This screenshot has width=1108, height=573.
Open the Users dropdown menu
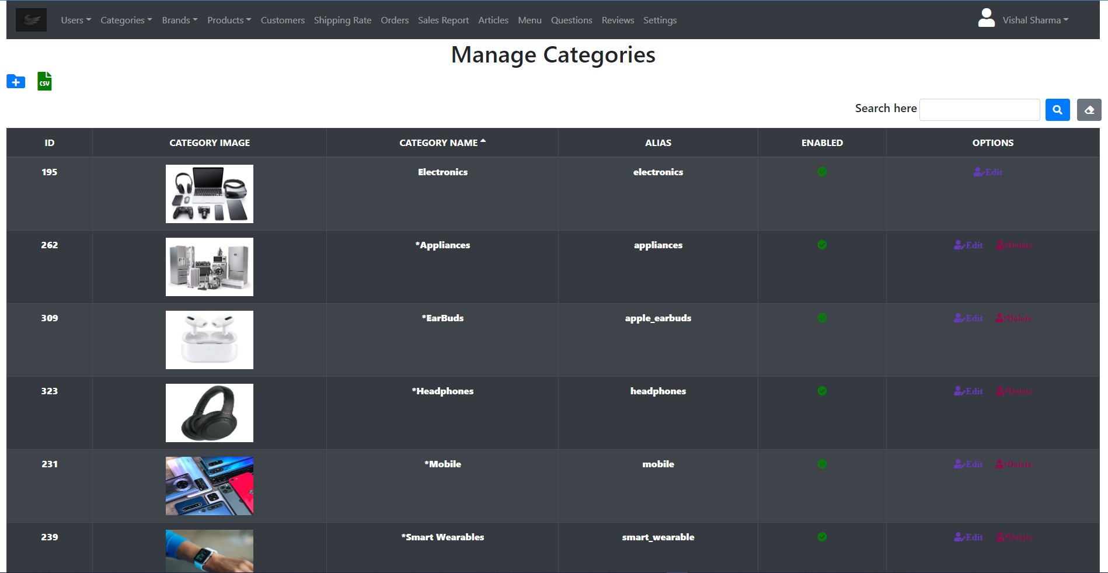point(75,20)
